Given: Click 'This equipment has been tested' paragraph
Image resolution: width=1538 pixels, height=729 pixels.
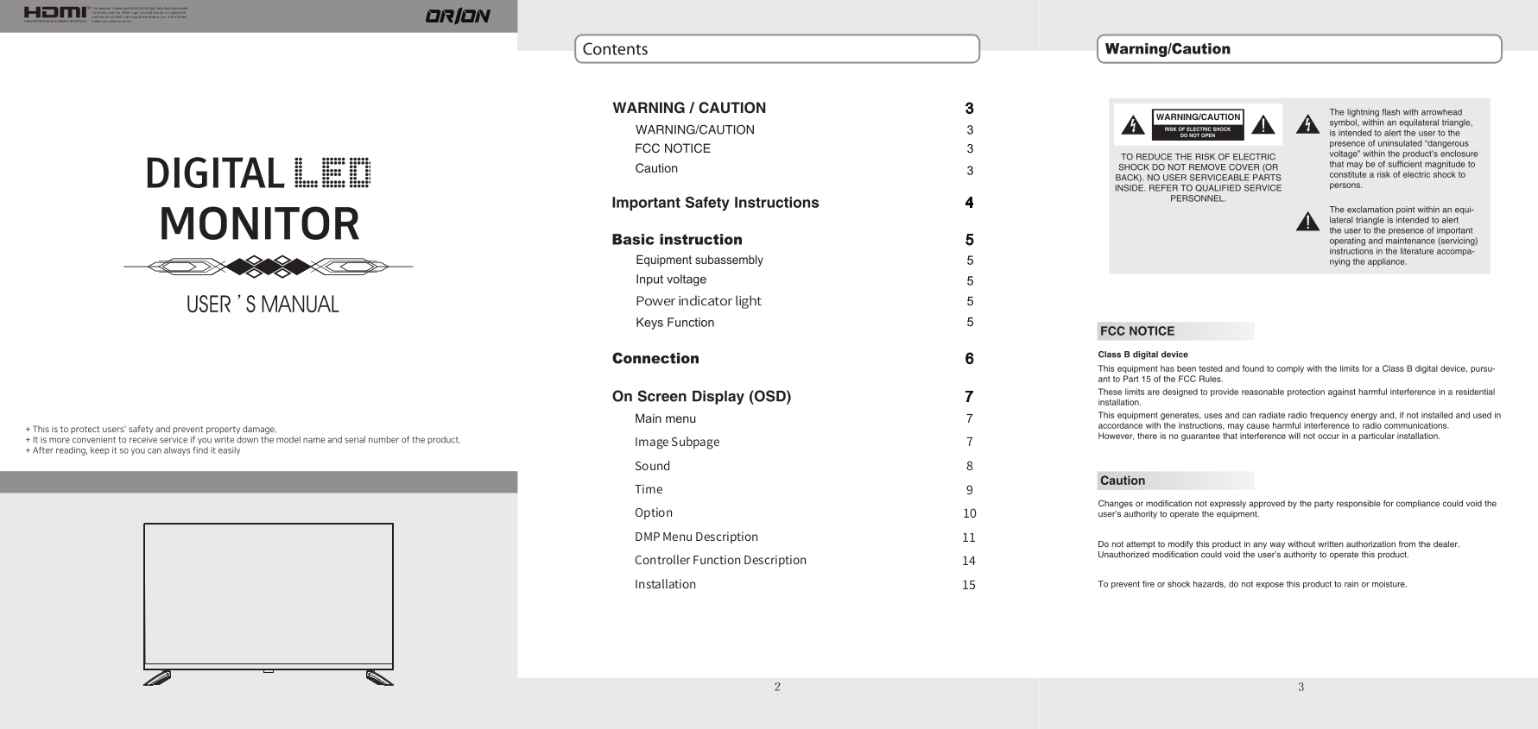Looking at the screenshot, I should click(x=1297, y=374).
